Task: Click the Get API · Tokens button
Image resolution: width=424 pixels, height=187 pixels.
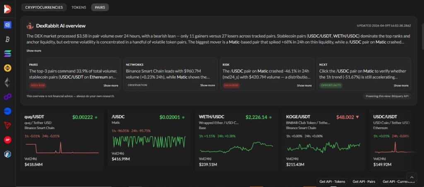Action: [x=332, y=182]
